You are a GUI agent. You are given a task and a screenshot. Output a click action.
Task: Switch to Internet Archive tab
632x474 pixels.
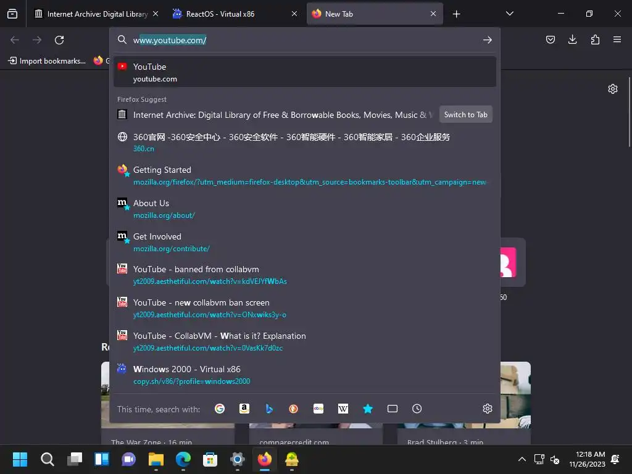point(96,14)
